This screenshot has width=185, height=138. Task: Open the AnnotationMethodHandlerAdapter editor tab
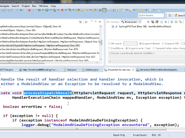pos(158,70)
